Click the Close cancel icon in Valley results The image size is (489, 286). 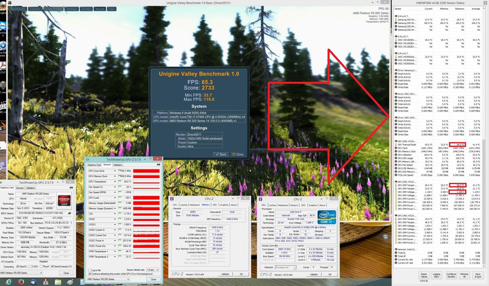click(x=234, y=154)
